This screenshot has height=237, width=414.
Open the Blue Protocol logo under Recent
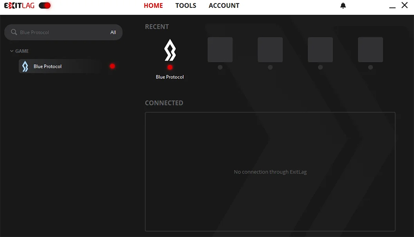coord(170,50)
